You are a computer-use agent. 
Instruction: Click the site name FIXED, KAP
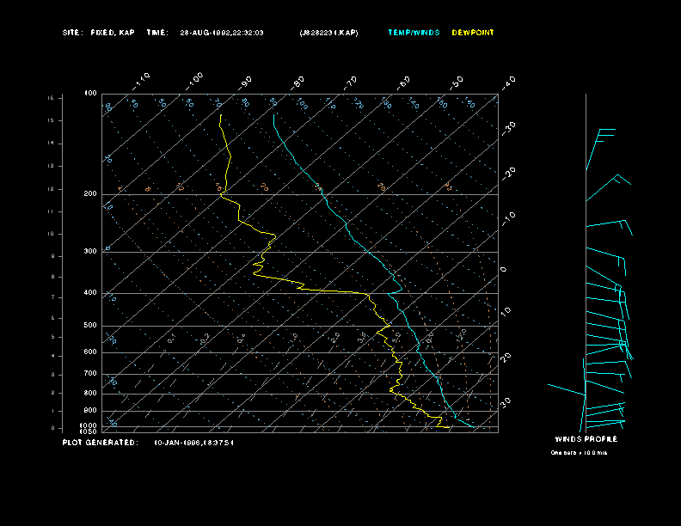(113, 33)
